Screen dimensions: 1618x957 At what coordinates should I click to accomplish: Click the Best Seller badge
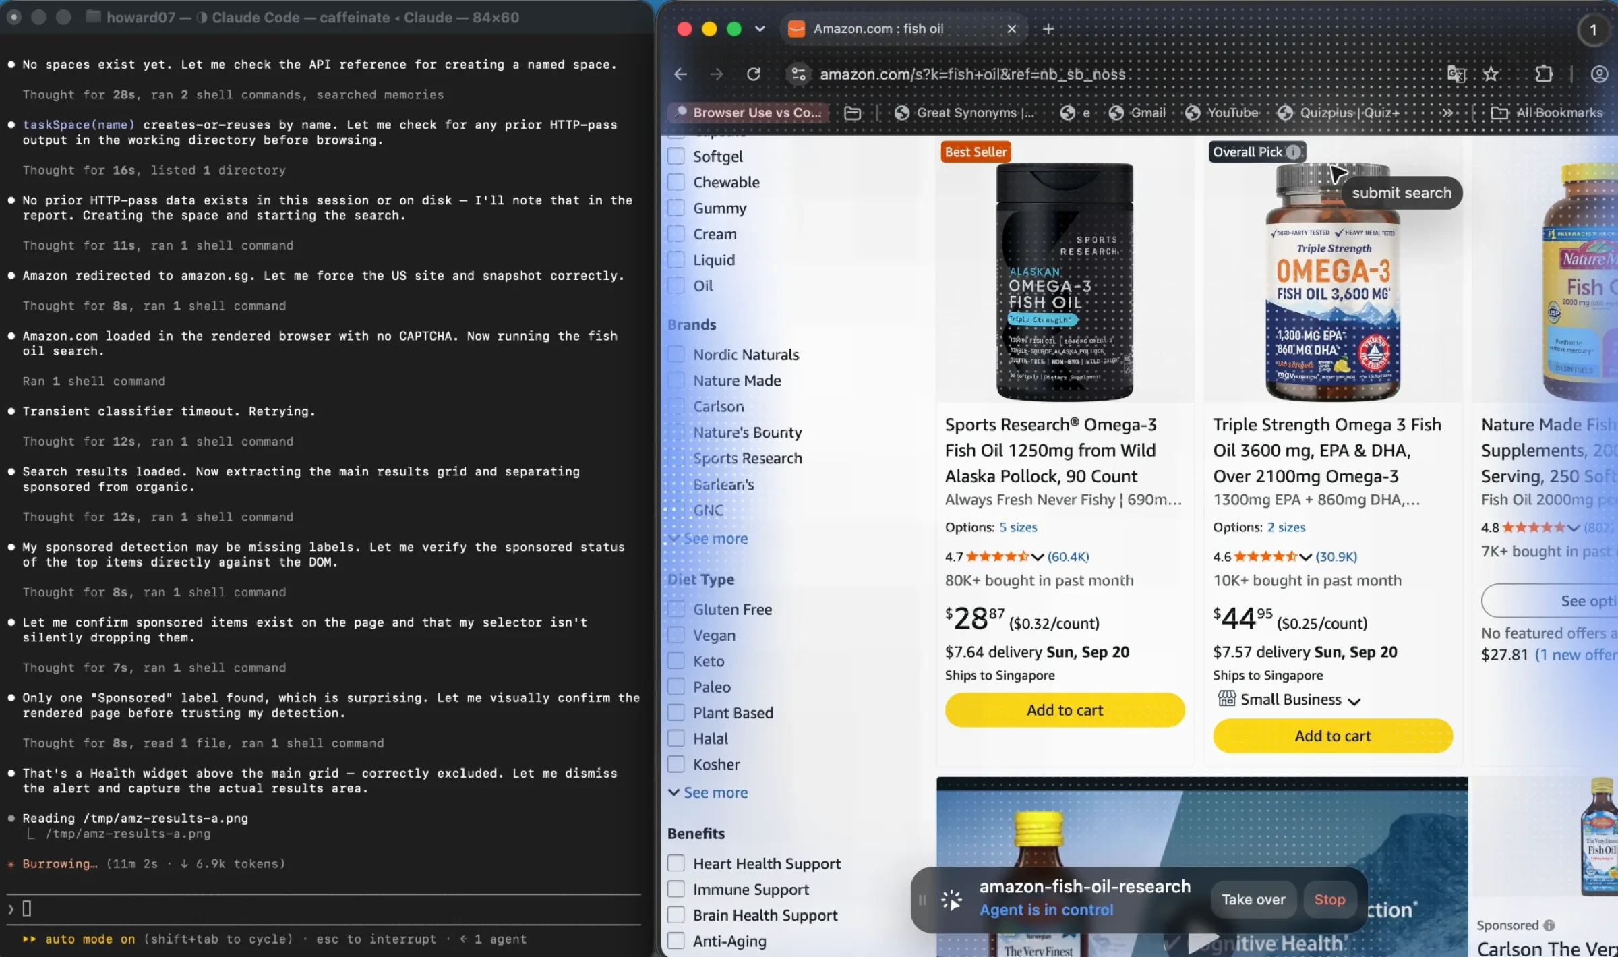pos(976,152)
